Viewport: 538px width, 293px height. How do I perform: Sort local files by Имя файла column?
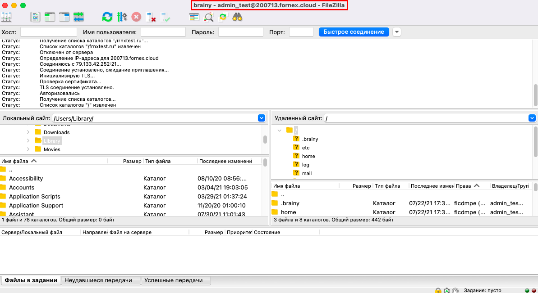(54, 161)
